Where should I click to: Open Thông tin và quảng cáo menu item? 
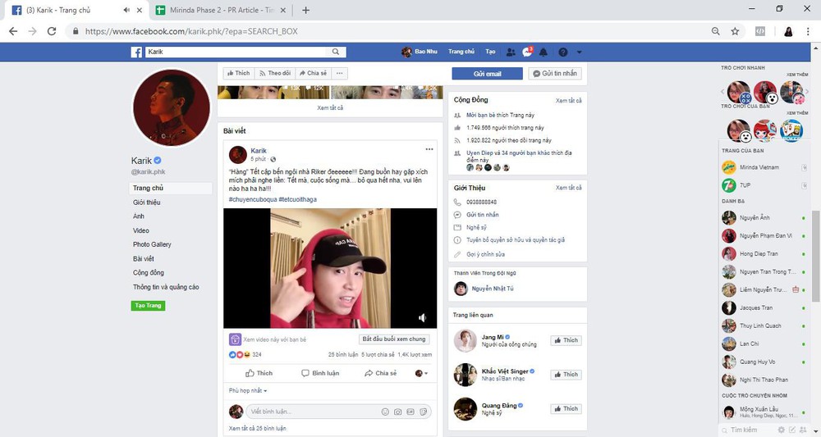pos(166,287)
